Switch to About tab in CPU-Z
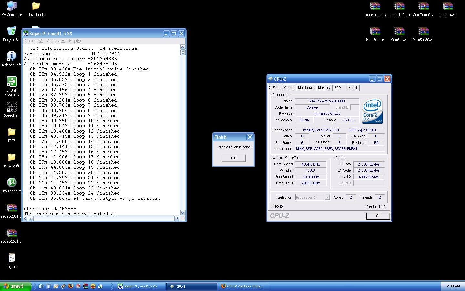The width and height of the screenshot is (465, 291). tap(353, 88)
